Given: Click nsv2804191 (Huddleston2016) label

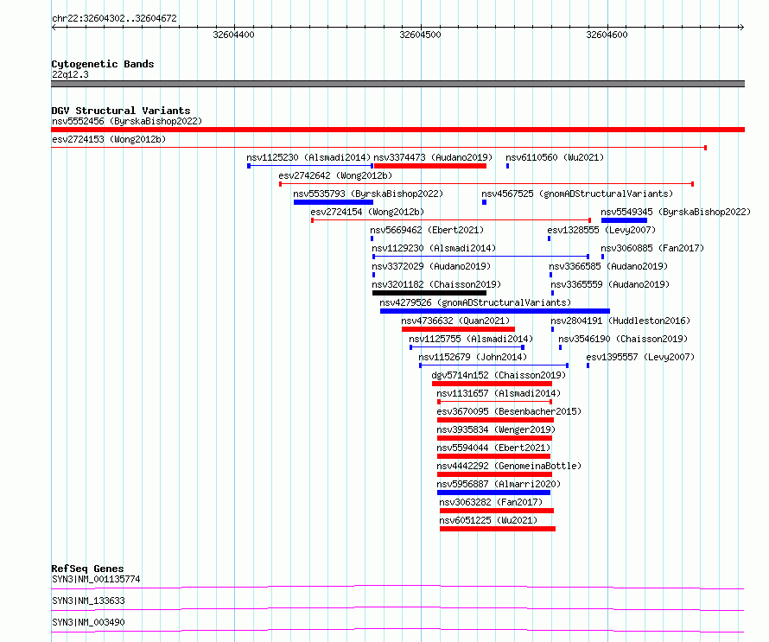Looking at the screenshot, I should pos(620,321).
